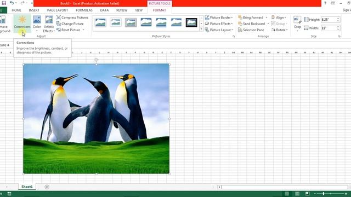Open the Size dialog launcher
This screenshot has height=197, width=351.
tap(339, 37)
